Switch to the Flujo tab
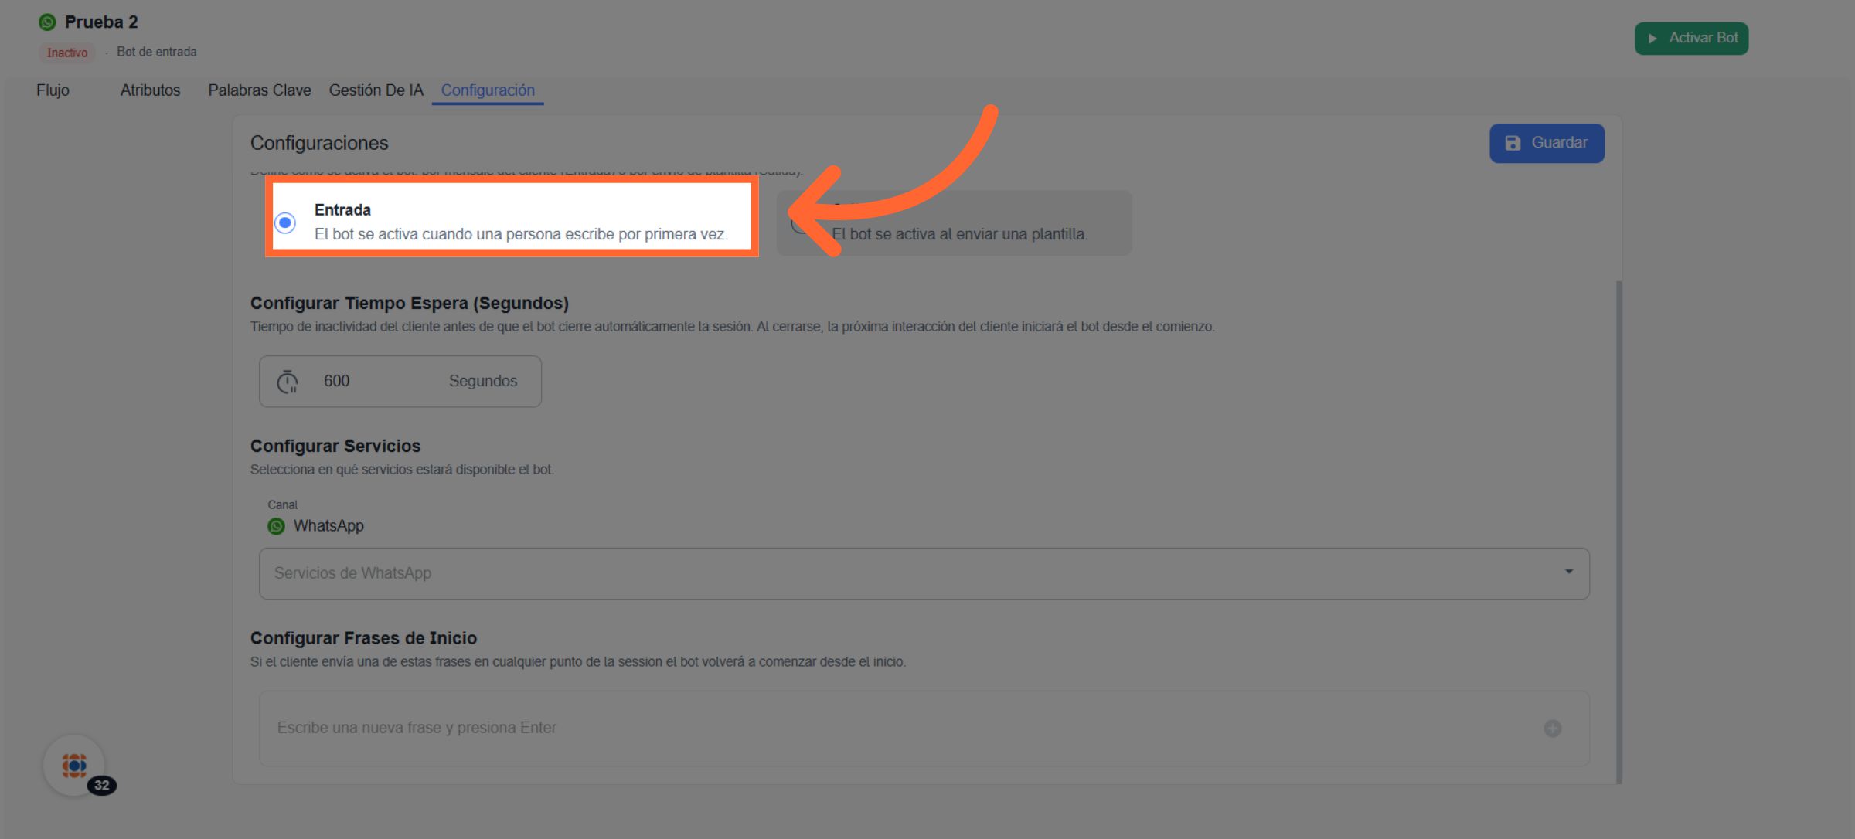1855x839 pixels. [x=53, y=90]
